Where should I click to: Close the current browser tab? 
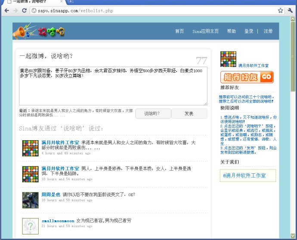62,1
